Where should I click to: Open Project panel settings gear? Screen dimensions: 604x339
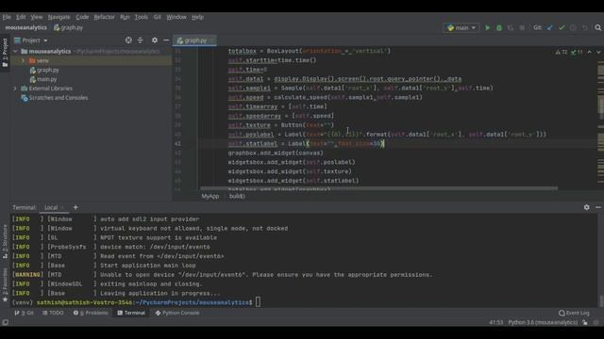pyautogui.click(x=155, y=40)
